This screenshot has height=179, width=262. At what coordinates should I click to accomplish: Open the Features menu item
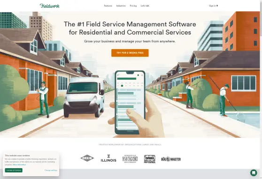coord(108,6)
